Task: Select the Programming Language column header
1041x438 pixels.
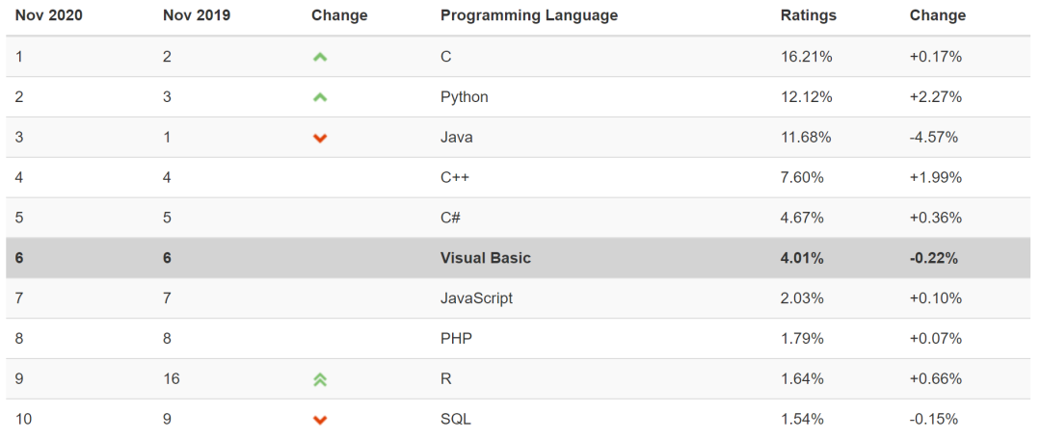Action: 529,16
